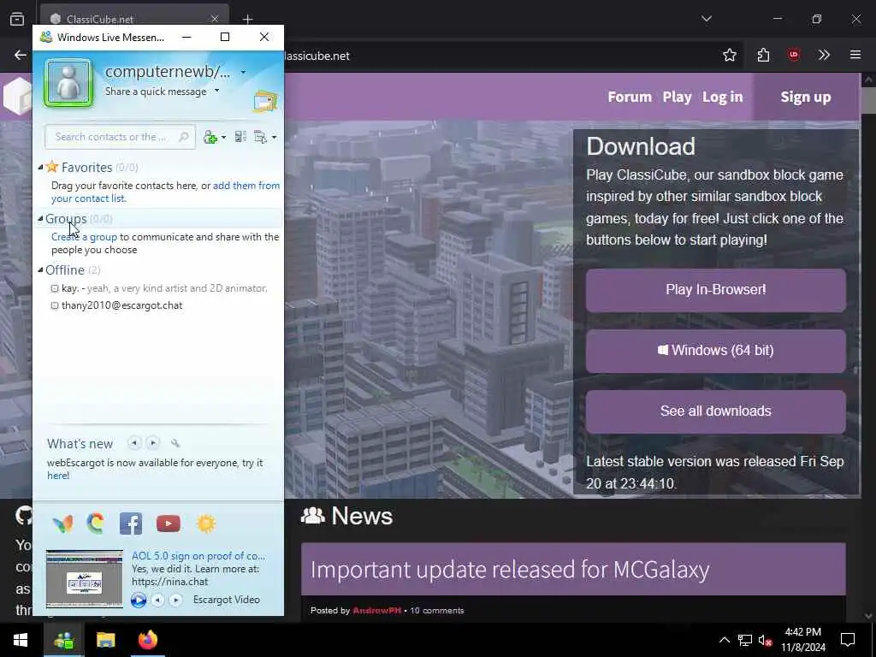The height and width of the screenshot is (657, 876).
Task: Bookmark this page with the star icon
Action: click(x=730, y=55)
